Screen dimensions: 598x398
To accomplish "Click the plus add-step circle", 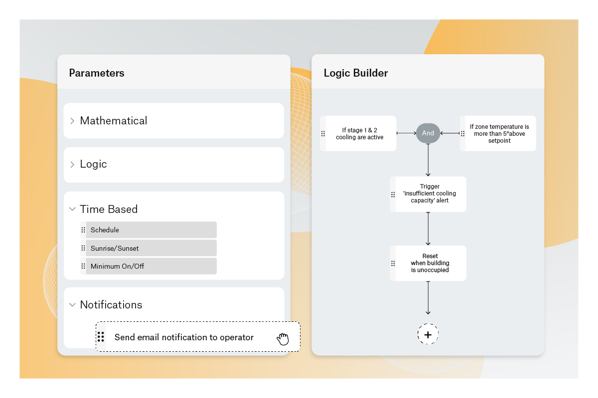I will (428, 335).
